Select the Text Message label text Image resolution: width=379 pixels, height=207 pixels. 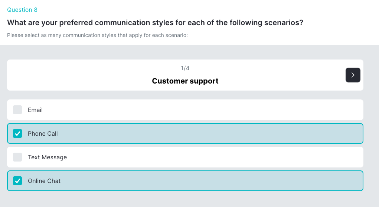47,157
